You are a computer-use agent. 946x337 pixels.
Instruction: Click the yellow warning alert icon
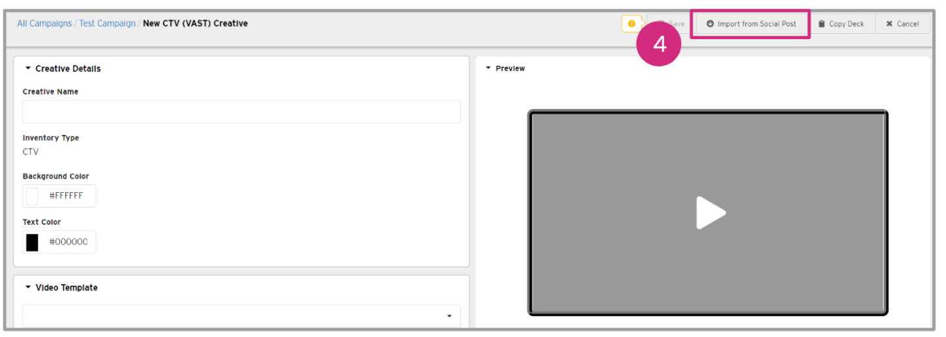[x=631, y=24]
